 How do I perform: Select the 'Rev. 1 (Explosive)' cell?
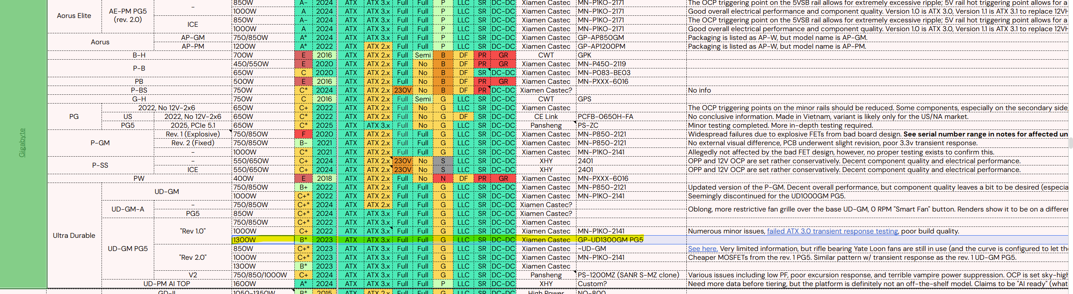click(193, 134)
